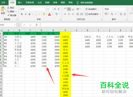Screen dimensions: 133x97
Task: Open alignment group dialog launcher
Action: [101, 20]
